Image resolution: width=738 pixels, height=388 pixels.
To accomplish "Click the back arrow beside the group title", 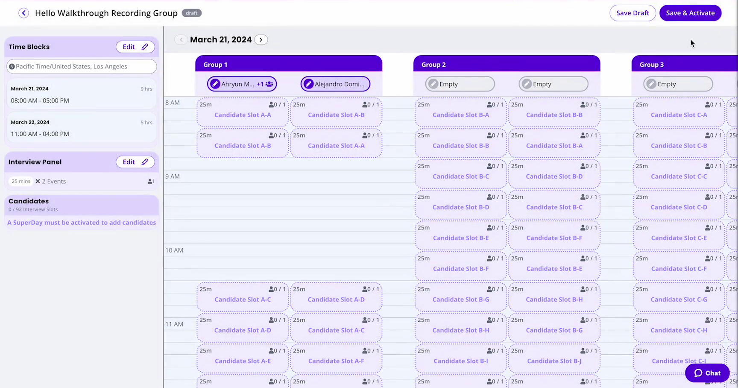I will (23, 13).
